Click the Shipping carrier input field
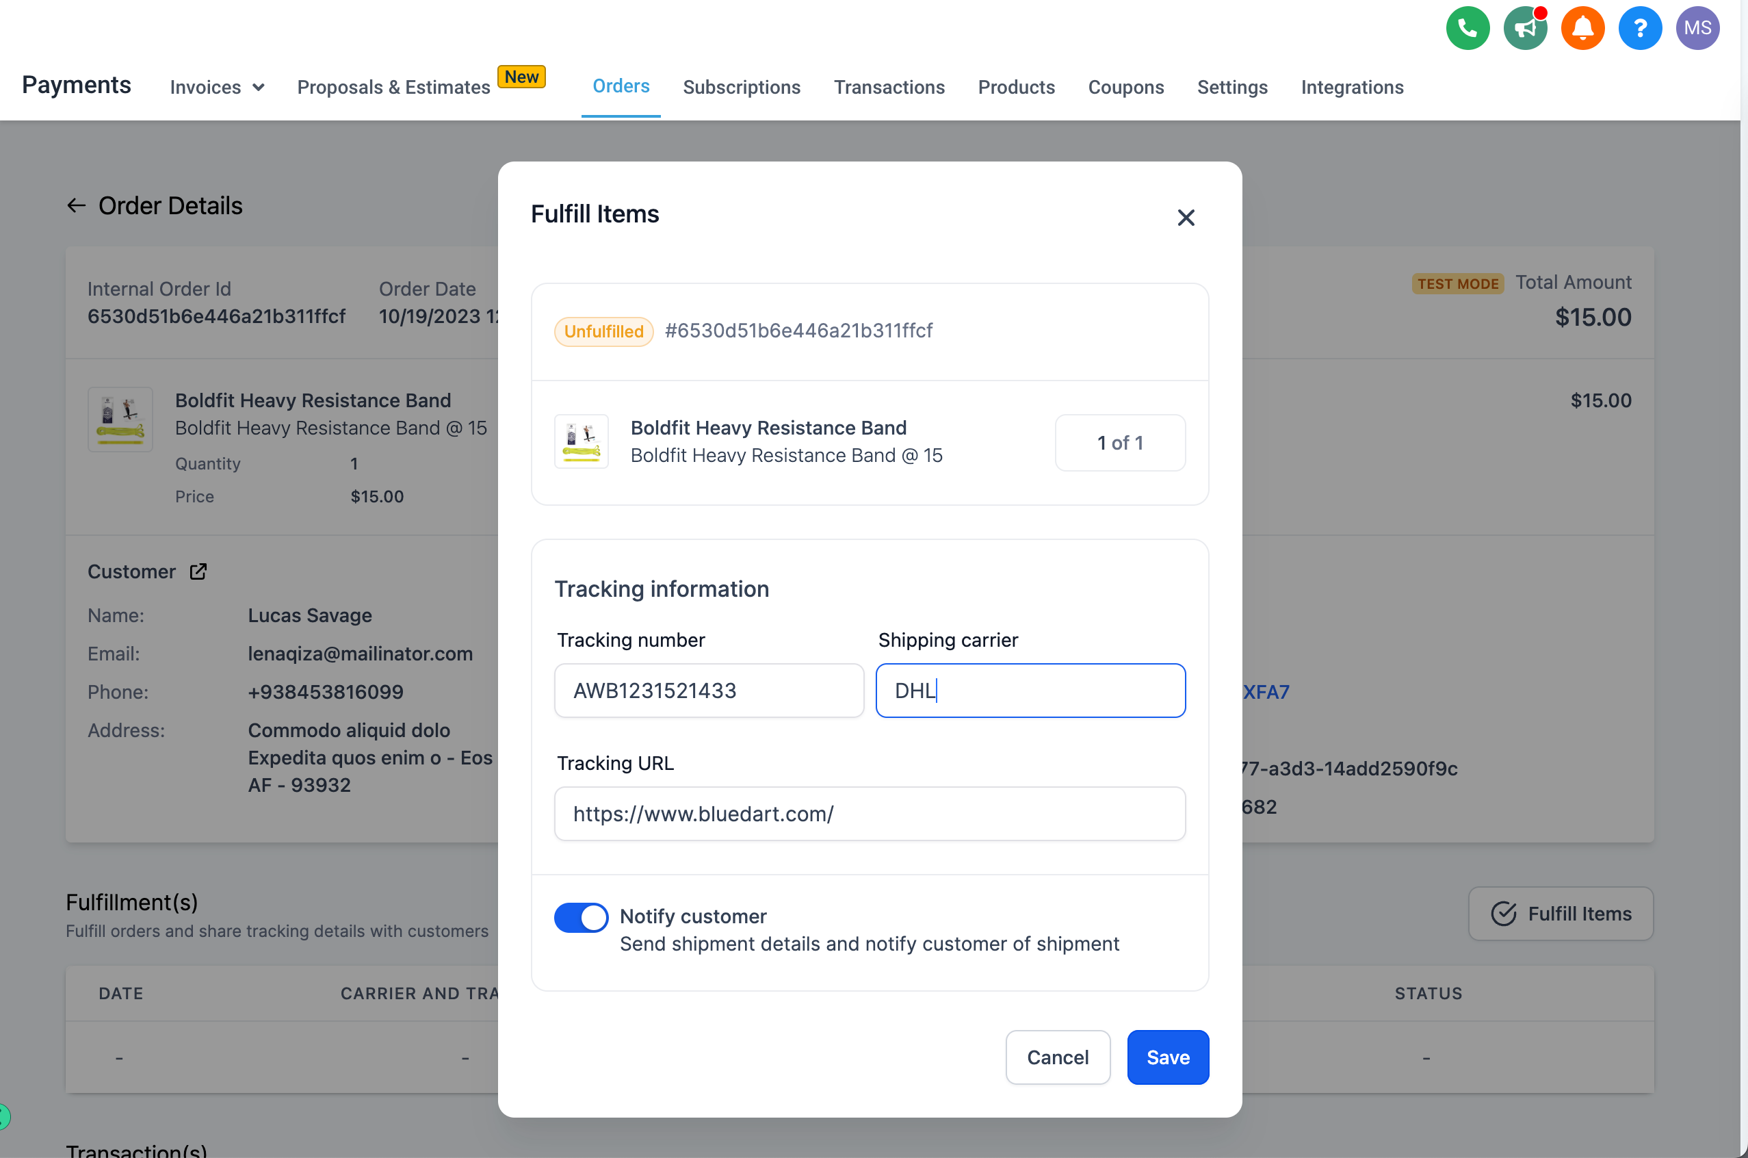The height and width of the screenshot is (1158, 1748). [1030, 691]
